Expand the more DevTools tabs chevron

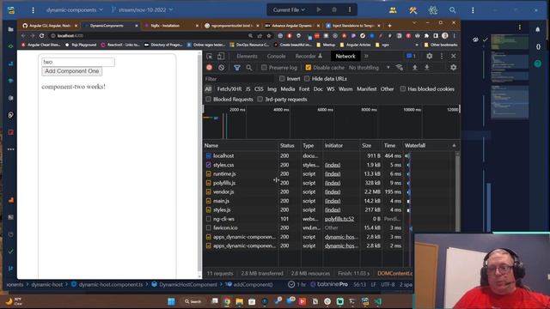pyautogui.click(x=366, y=56)
